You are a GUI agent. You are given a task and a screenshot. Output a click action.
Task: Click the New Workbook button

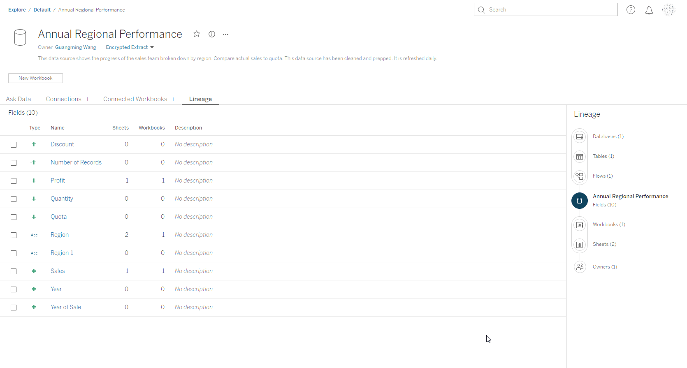tap(35, 78)
